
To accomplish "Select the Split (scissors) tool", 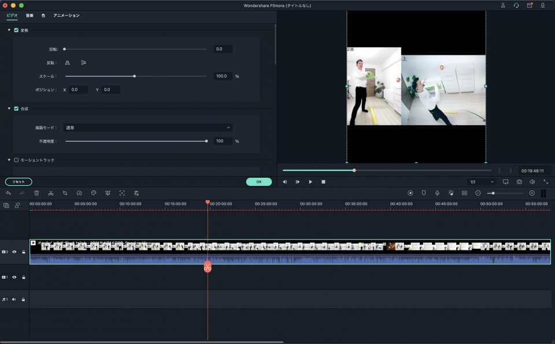I will click(x=51, y=193).
